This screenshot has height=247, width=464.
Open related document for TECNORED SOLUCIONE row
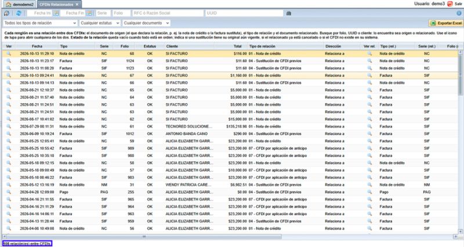pyautogui.click(x=369, y=126)
